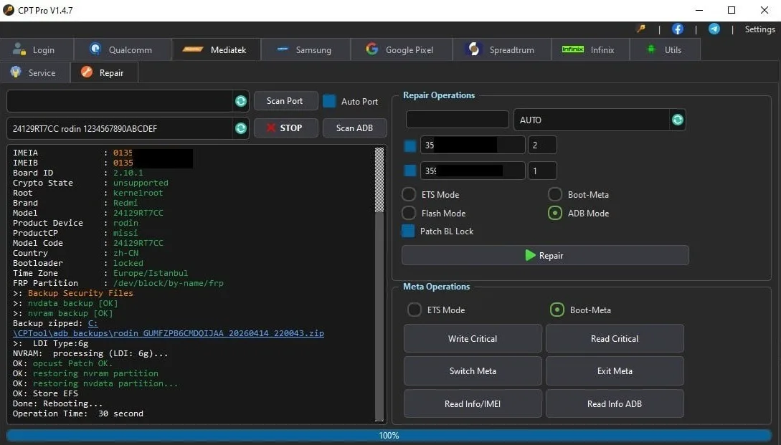Click the Scan ADB button

pyautogui.click(x=354, y=128)
